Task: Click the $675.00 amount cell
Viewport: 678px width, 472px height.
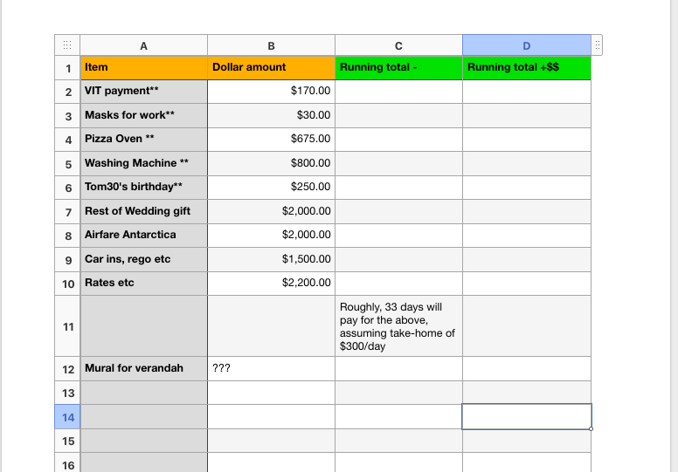Action: pyautogui.click(x=271, y=140)
